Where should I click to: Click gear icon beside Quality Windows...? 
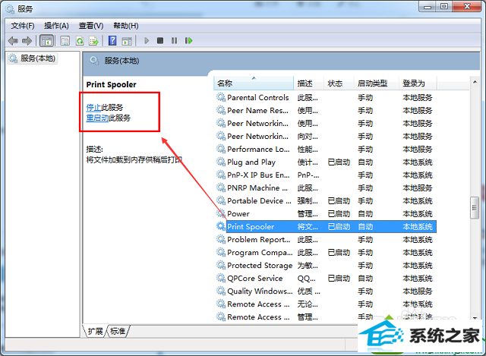click(x=221, y=291)
